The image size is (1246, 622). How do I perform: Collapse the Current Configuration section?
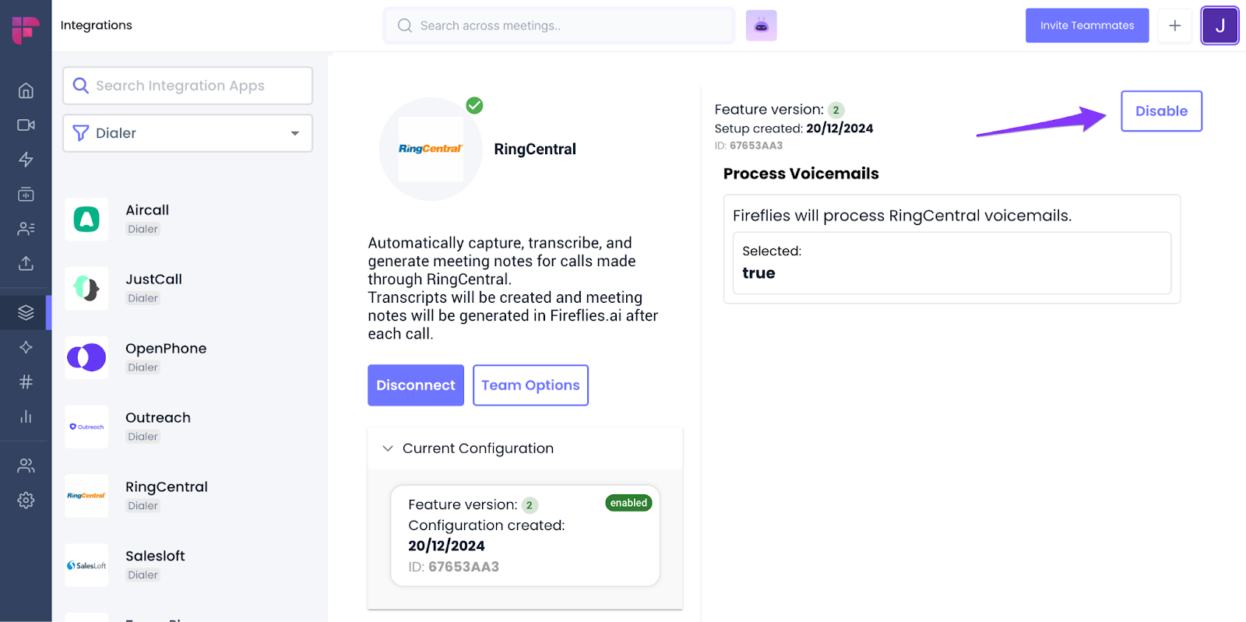388,448
